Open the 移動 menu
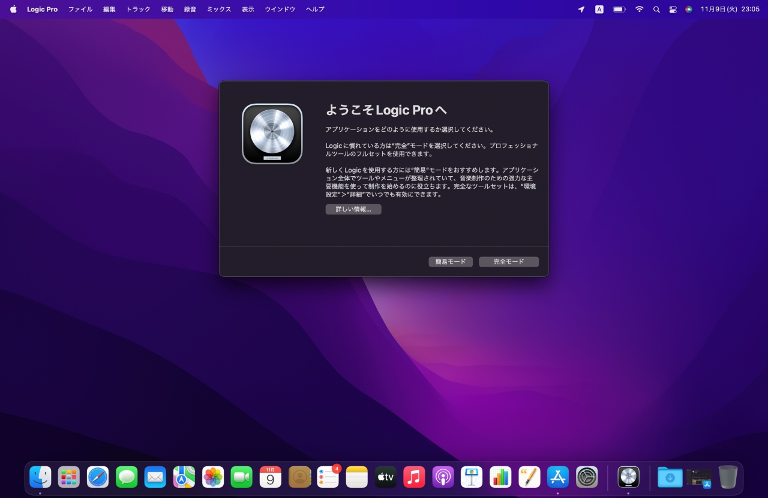Screen dimensions: 768x498 coord(167,9)
